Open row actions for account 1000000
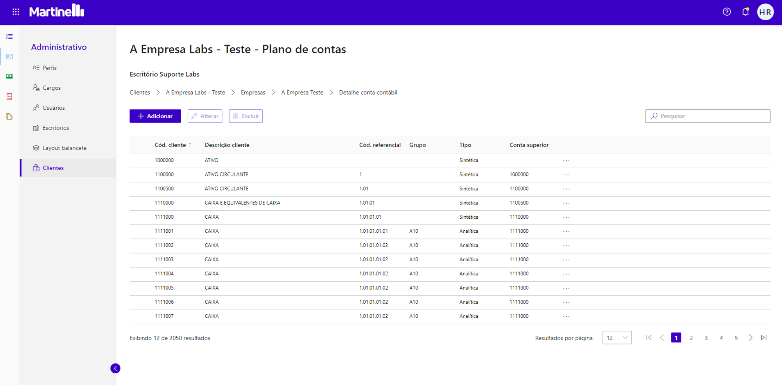 pos(566,160)
